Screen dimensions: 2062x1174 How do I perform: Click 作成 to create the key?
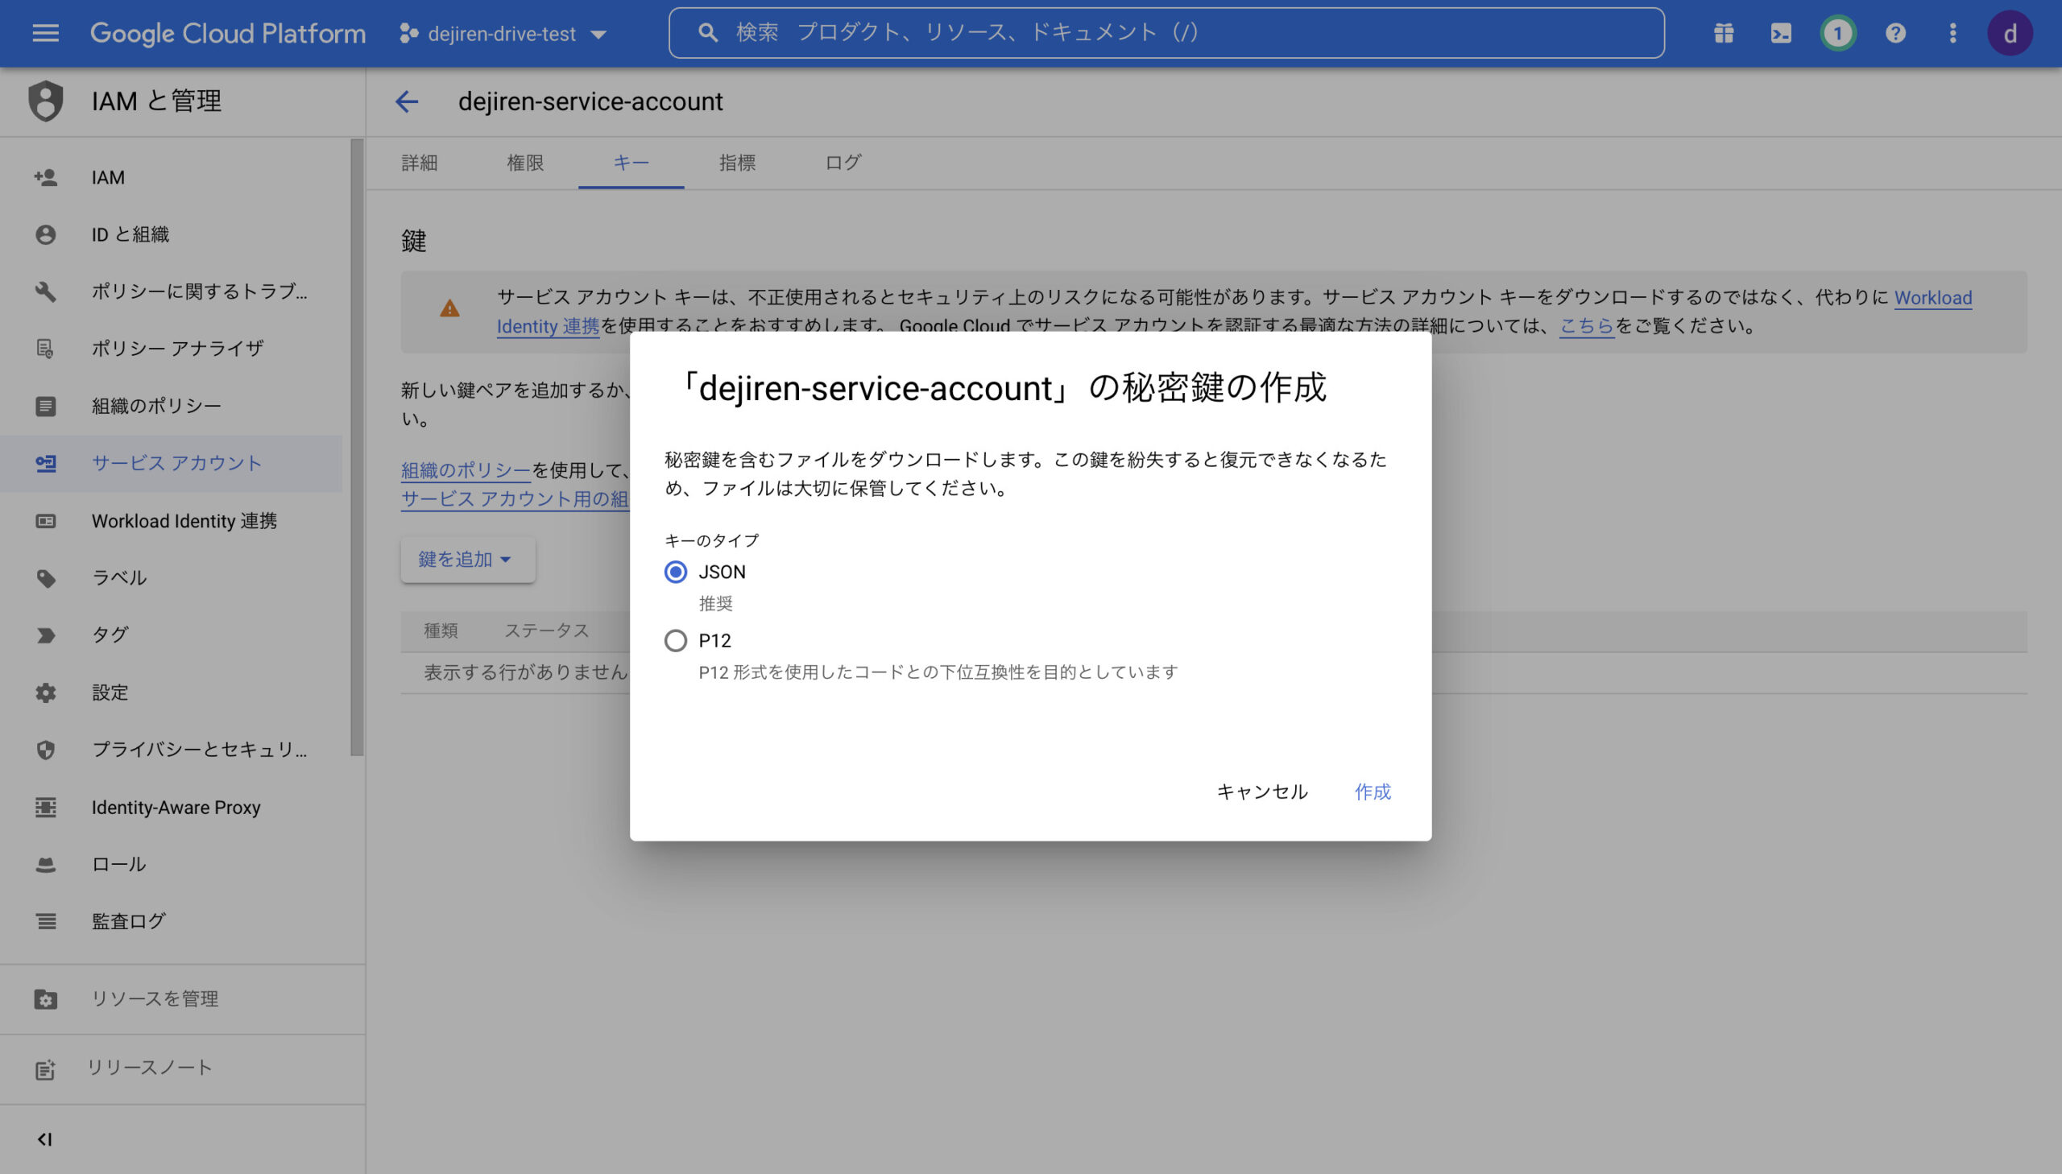point(1373,792)
